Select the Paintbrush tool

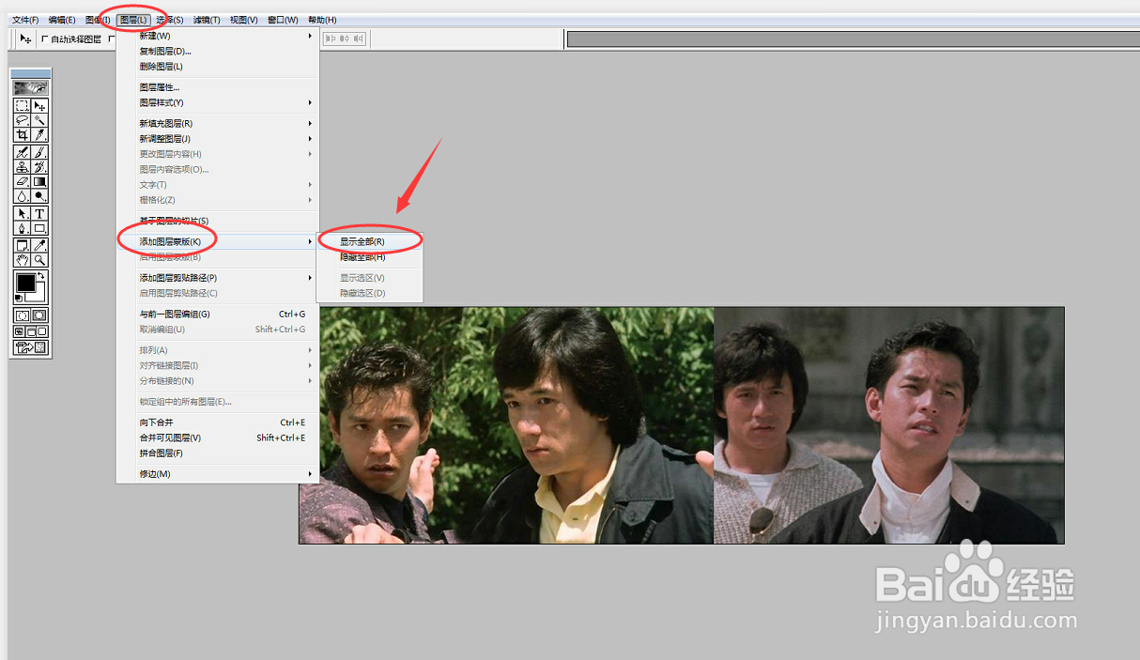pyautogui.click(x=40, y=151)
